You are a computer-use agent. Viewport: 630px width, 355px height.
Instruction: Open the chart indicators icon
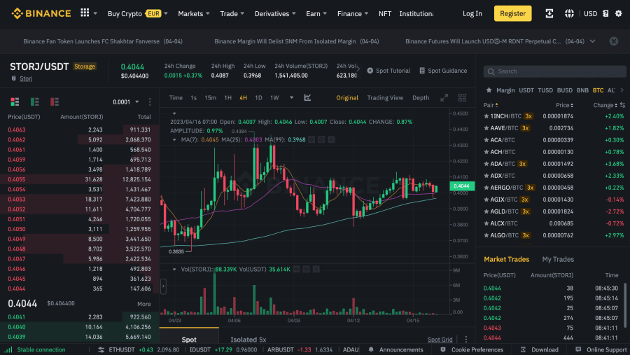pos(307,98)
